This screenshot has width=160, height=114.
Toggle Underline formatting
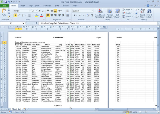(22, 16)
